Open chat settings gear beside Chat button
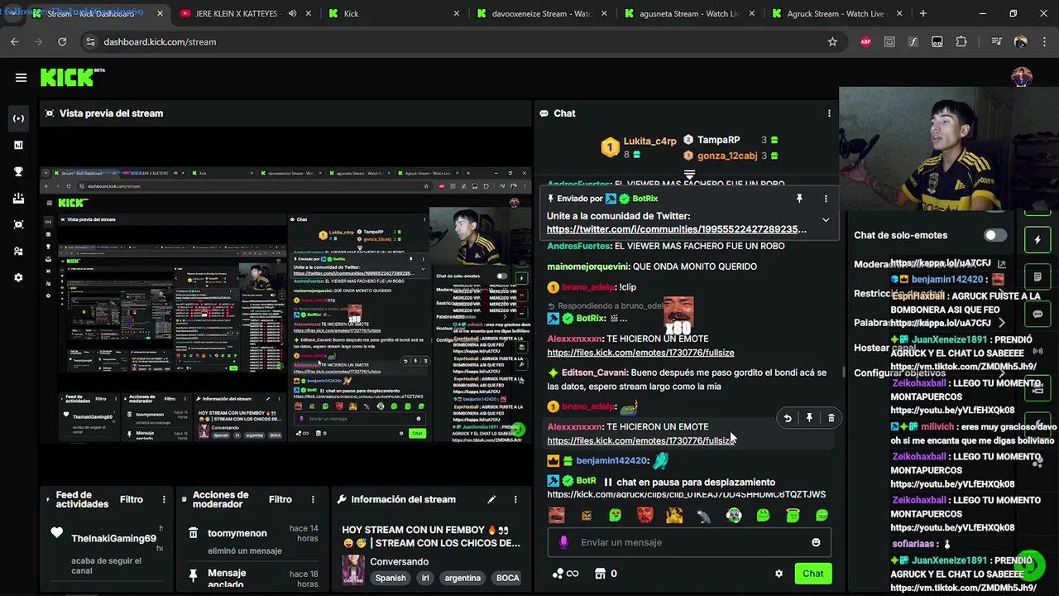The image size is (1059, 596). [779, 574]
